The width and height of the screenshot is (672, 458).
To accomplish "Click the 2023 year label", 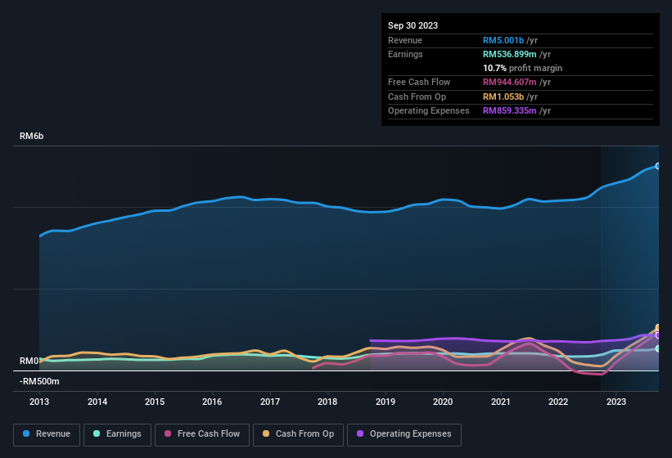I will [x=616, y=402].
